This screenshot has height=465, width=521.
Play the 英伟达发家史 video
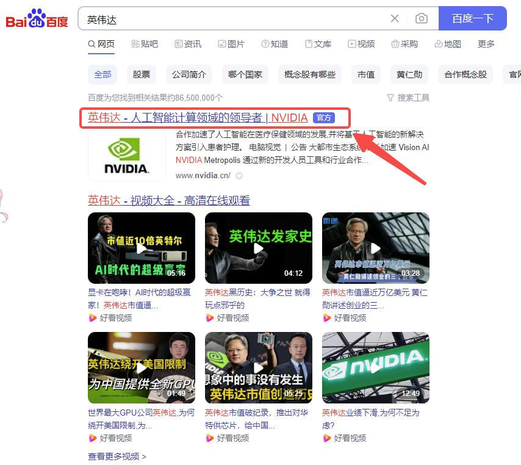pos(258,248)
